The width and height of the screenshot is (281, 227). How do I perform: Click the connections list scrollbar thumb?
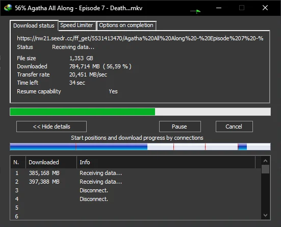click(265, 169)
